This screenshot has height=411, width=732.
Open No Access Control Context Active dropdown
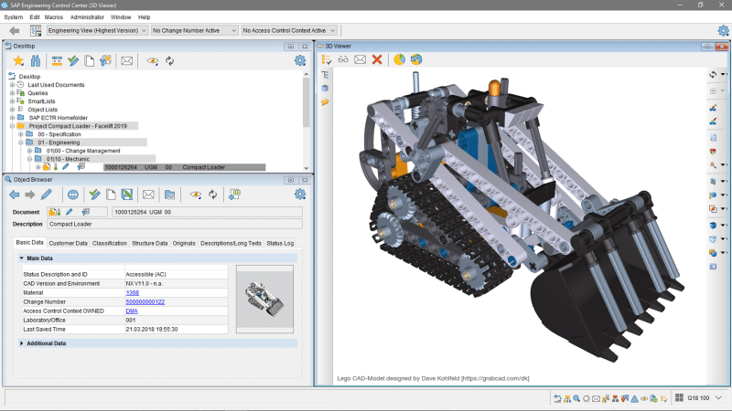pyautogui.click(x=289, y=30)
